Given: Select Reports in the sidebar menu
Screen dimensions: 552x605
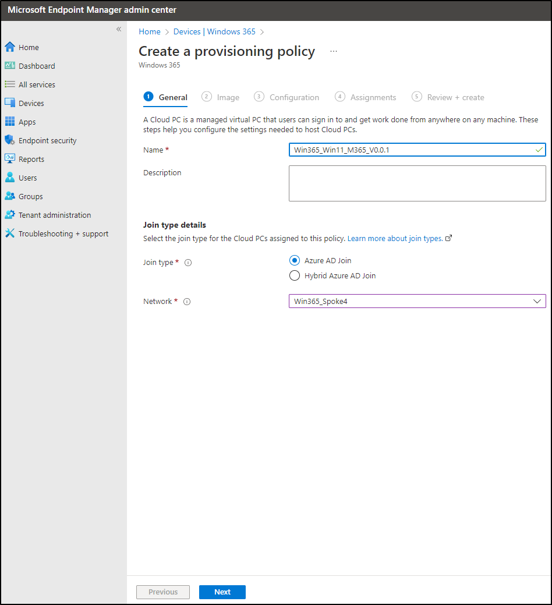Looking at the screenshot, I should [x=31, y=159].
